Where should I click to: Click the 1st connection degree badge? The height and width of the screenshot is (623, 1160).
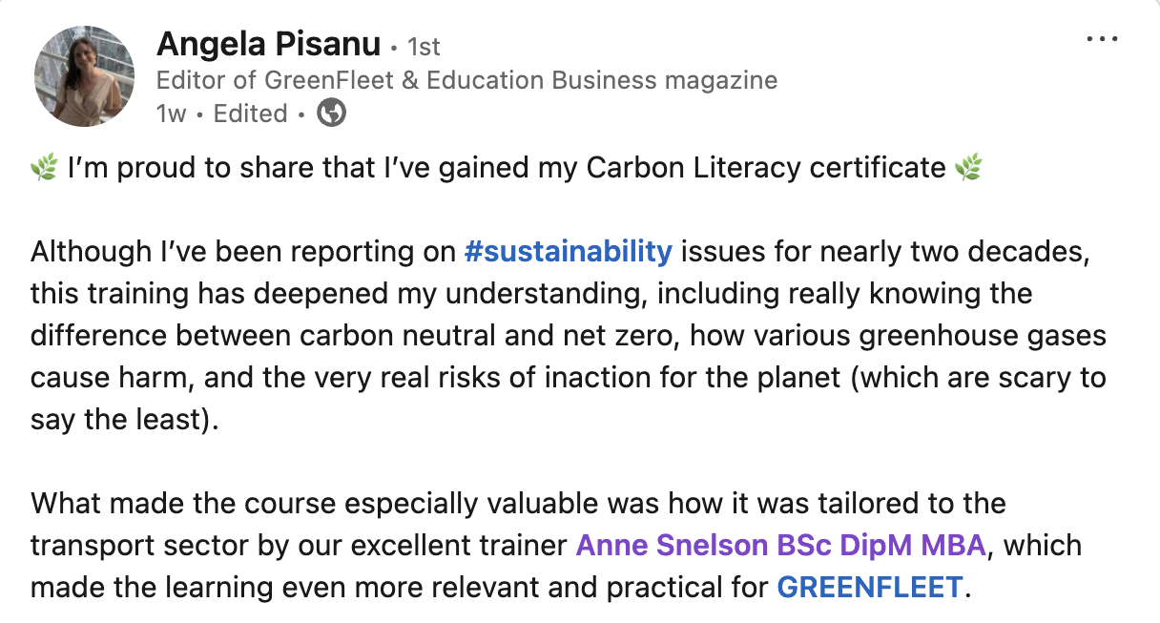click(424, 46)
